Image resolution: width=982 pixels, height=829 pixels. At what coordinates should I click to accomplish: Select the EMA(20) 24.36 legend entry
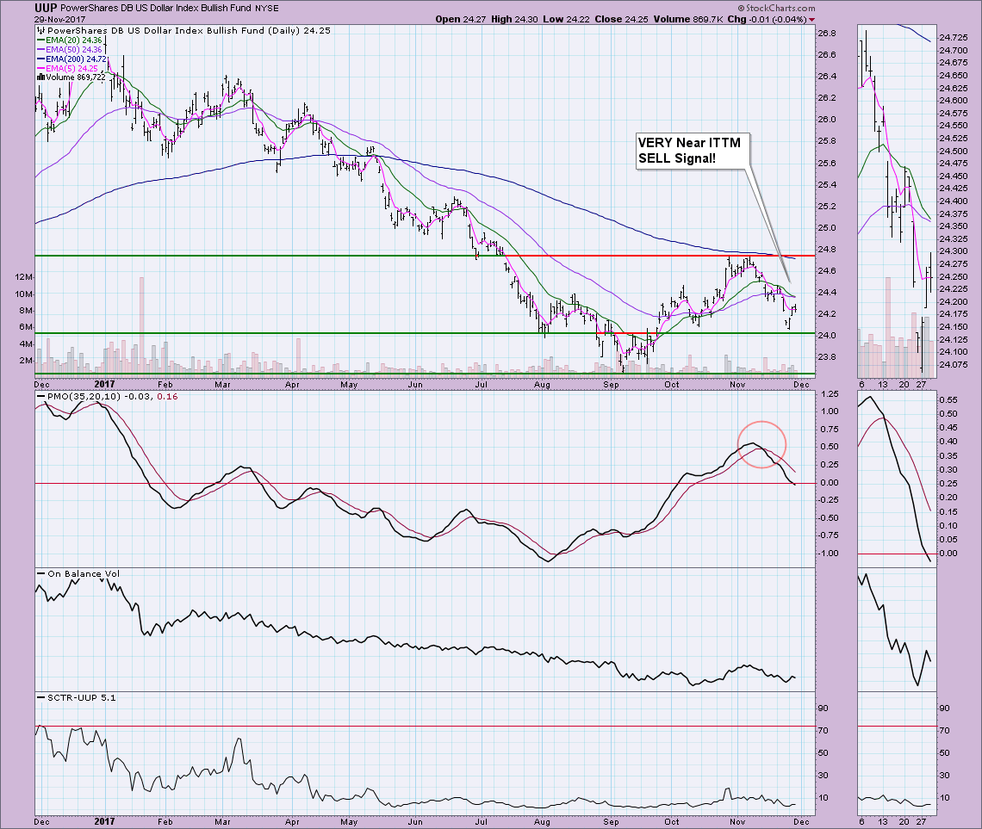(x=74, y=40)
